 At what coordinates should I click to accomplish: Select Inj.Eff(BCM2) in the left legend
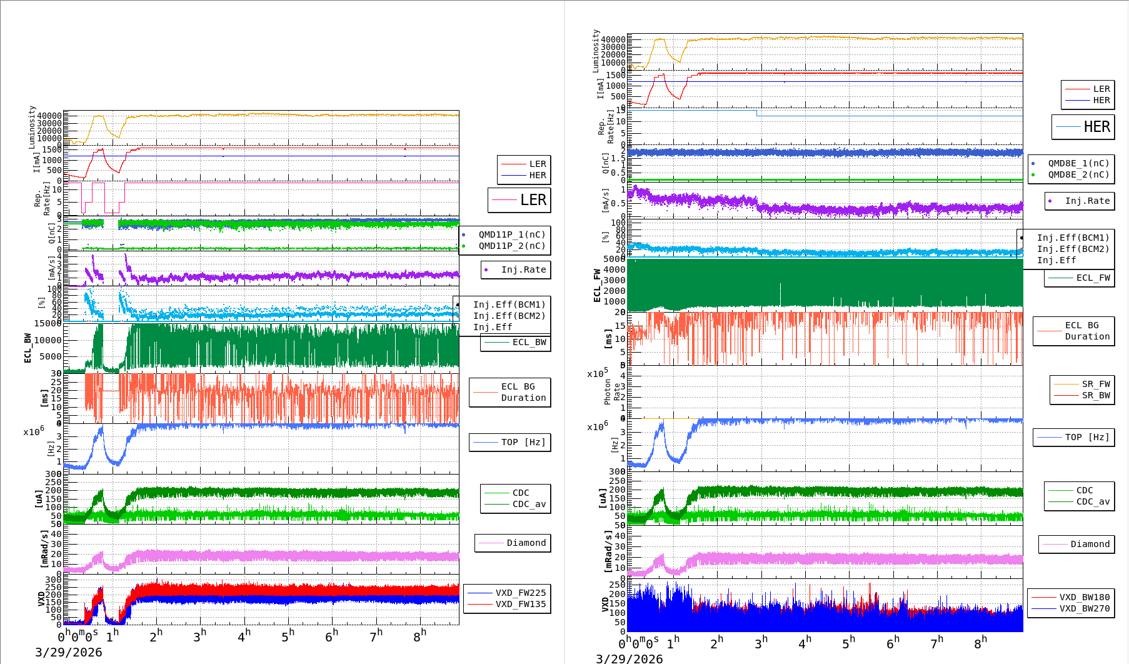pyautogui.click(x=509, y=316)
